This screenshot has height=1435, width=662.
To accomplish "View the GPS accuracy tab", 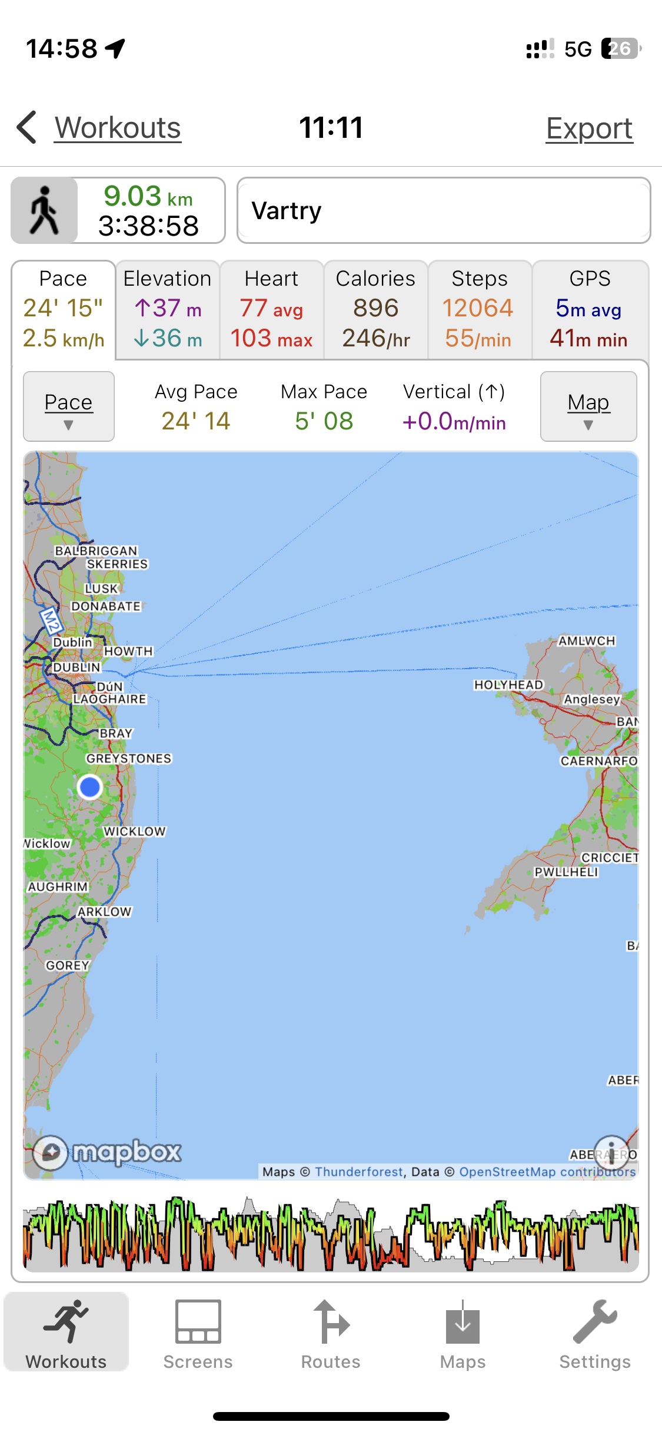I will click(x=590, y=310).
